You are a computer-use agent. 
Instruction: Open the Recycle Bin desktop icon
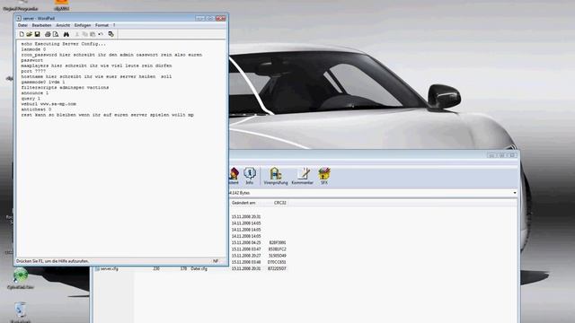tap(21, 310)
